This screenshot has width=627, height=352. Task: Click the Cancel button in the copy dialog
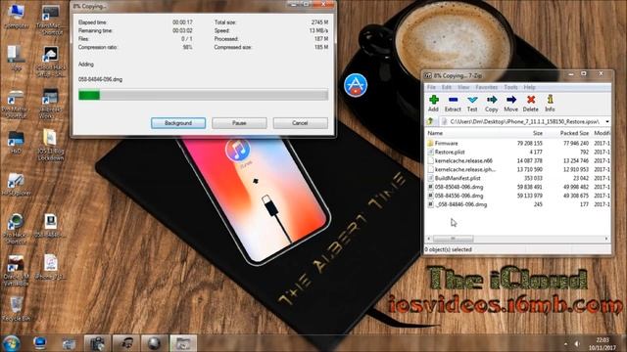click(301, 123)
